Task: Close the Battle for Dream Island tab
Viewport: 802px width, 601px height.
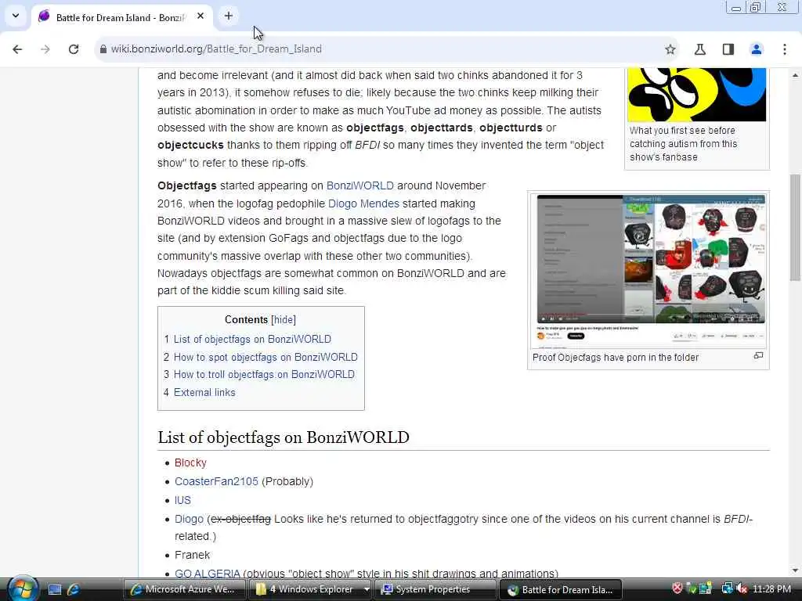Action: [200, 16]
